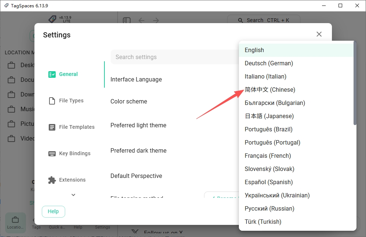Click the Interface Language label

click(x=136, y=80)
